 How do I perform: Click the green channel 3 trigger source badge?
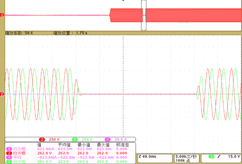tap(212, 156)
